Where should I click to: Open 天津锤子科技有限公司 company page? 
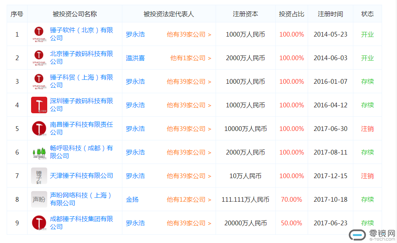(81, 175)
